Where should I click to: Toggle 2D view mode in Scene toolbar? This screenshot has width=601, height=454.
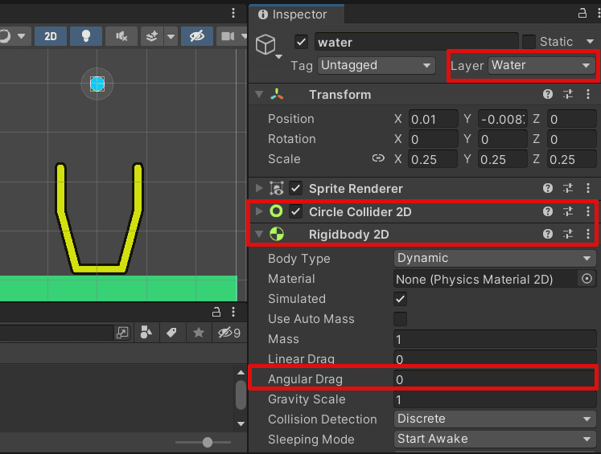(50, 36)
